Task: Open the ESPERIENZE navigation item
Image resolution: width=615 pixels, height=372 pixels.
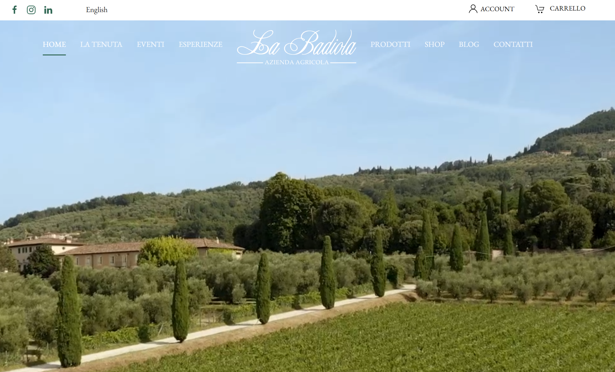Action: 200,44
